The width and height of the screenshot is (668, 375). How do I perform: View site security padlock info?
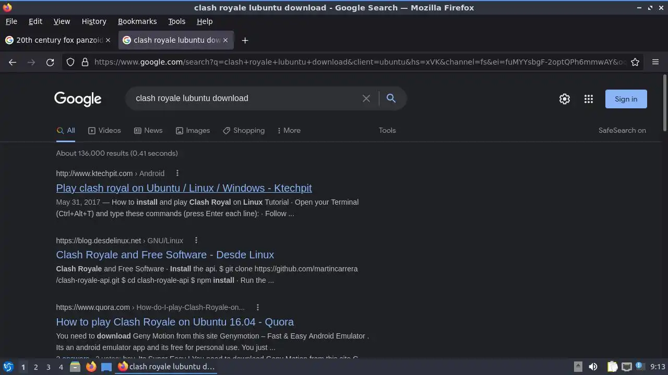coord(85,62)
